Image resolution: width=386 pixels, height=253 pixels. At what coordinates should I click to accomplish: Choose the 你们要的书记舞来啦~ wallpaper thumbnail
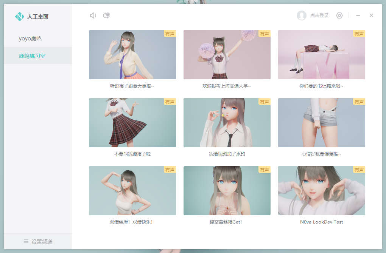click(x=322, y=55)
